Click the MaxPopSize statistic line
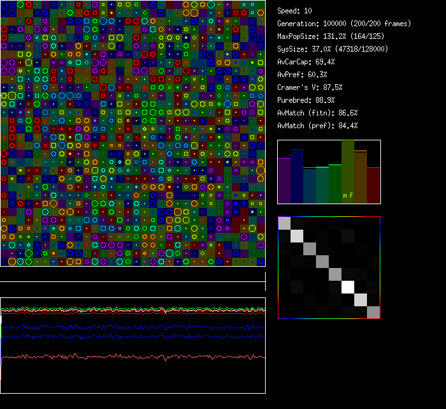The width and height of the screenshot is (446, 409). (x=331, y=36)
